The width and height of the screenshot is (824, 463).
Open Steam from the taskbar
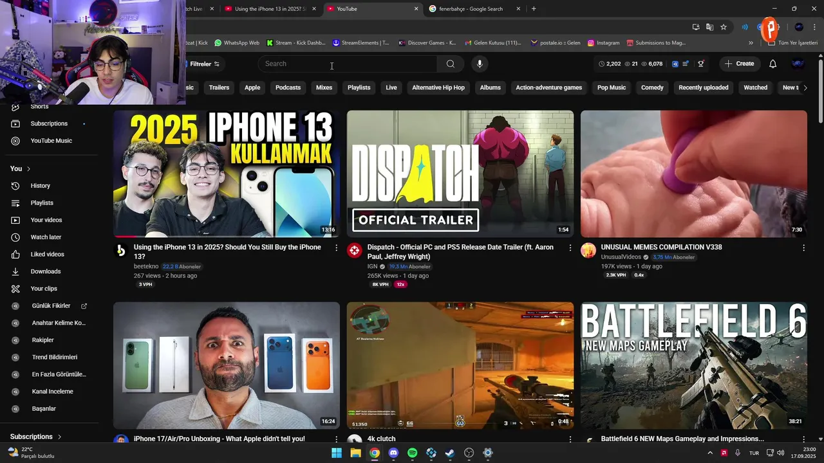450,453
